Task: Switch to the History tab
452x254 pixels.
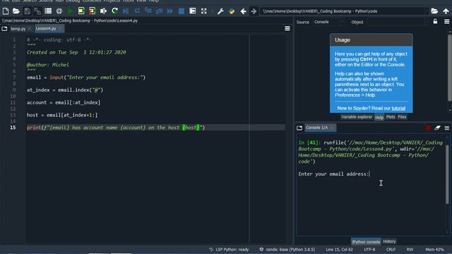Action: pos(389,241)
